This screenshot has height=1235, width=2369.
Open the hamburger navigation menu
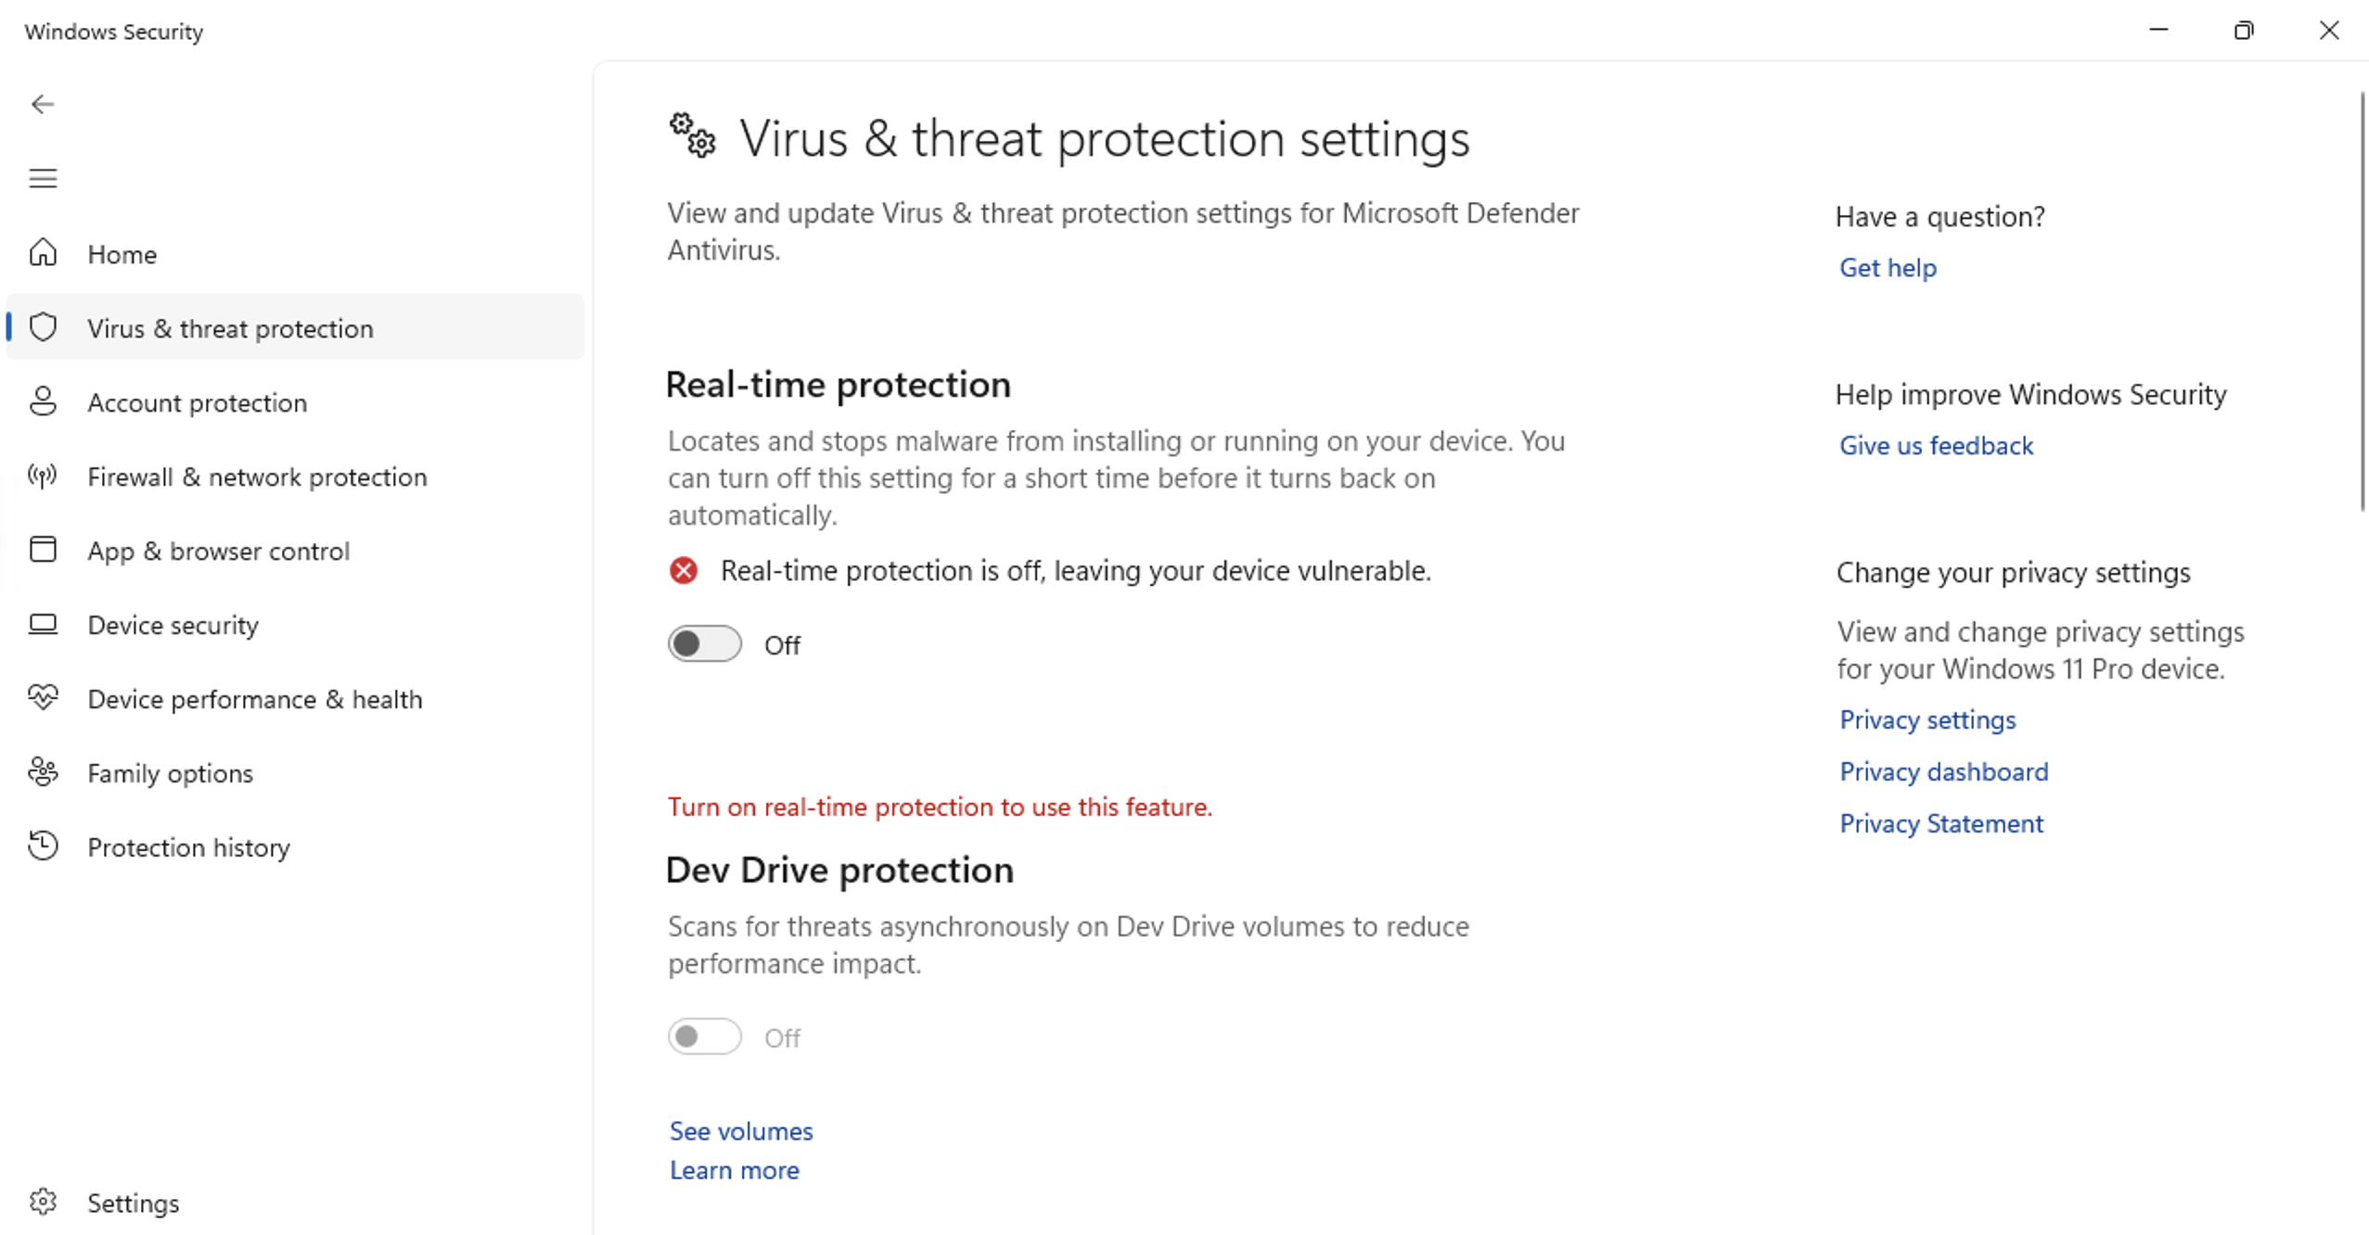43,178
